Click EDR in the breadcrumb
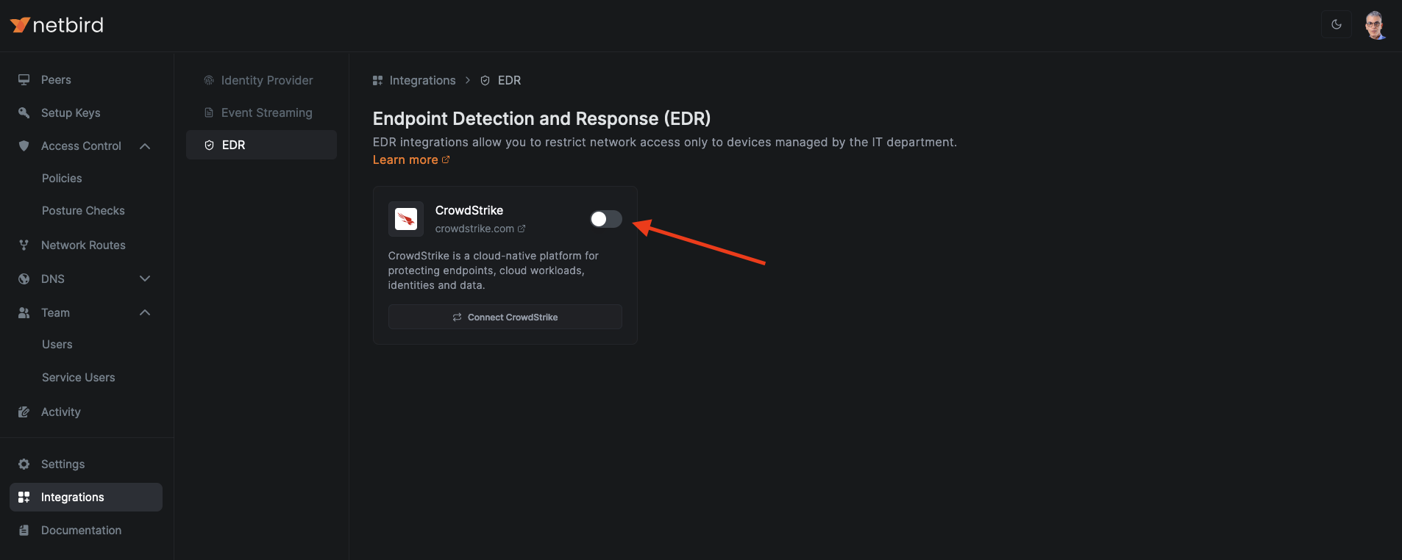The height and width of the screenshot is (560, 1402). [509, 80]
